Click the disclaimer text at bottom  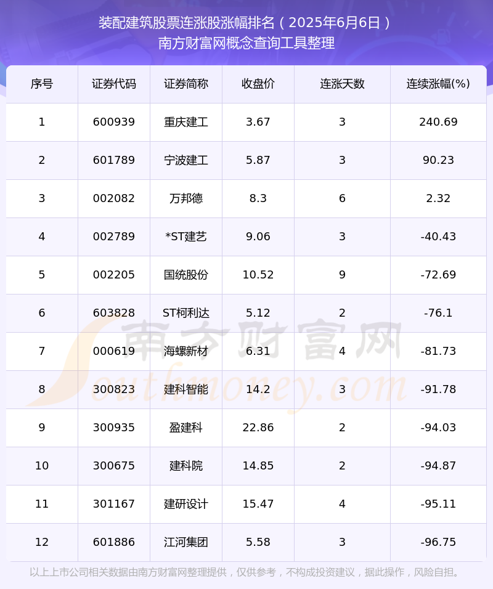tap(246, 572)
